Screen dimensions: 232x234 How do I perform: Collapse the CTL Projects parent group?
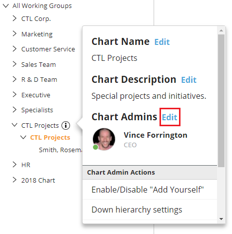(14, 125)
